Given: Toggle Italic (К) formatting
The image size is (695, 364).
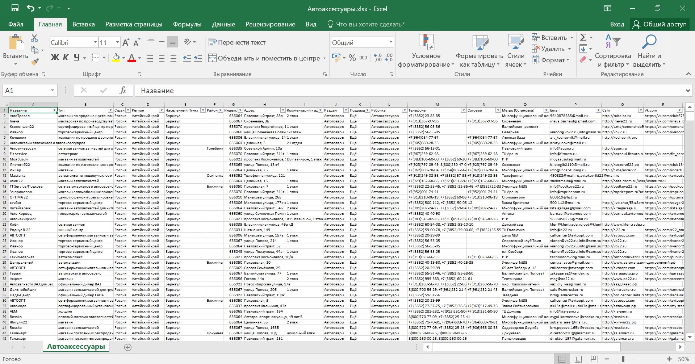Looking at the screenshot, I should click(x=66, y=58).
